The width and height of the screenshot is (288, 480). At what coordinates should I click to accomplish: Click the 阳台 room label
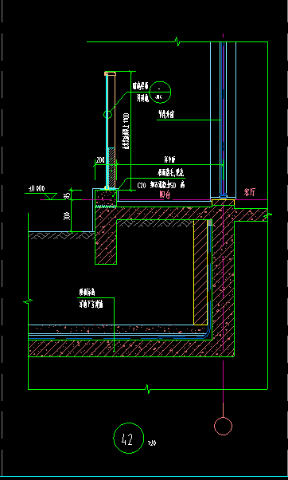point(165,195)
